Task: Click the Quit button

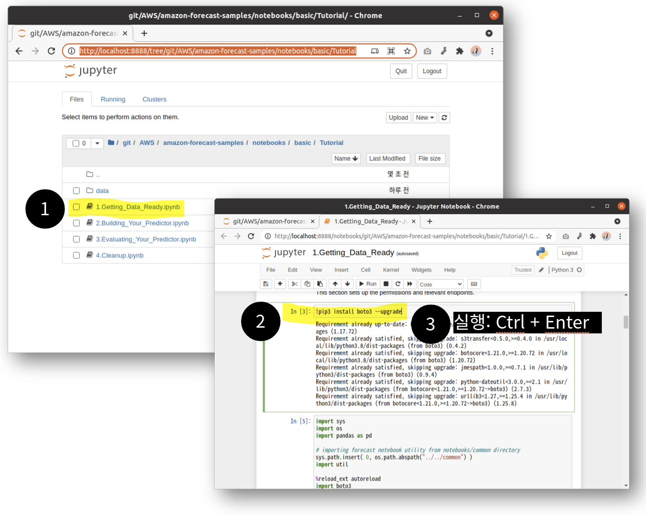Action: point(401,71)
